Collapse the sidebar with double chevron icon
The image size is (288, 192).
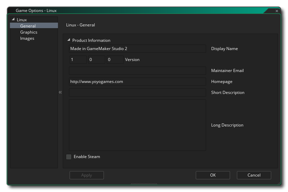pos(60,92)
